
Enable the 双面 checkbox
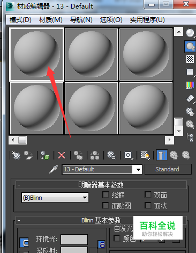(x=148, y=195)
